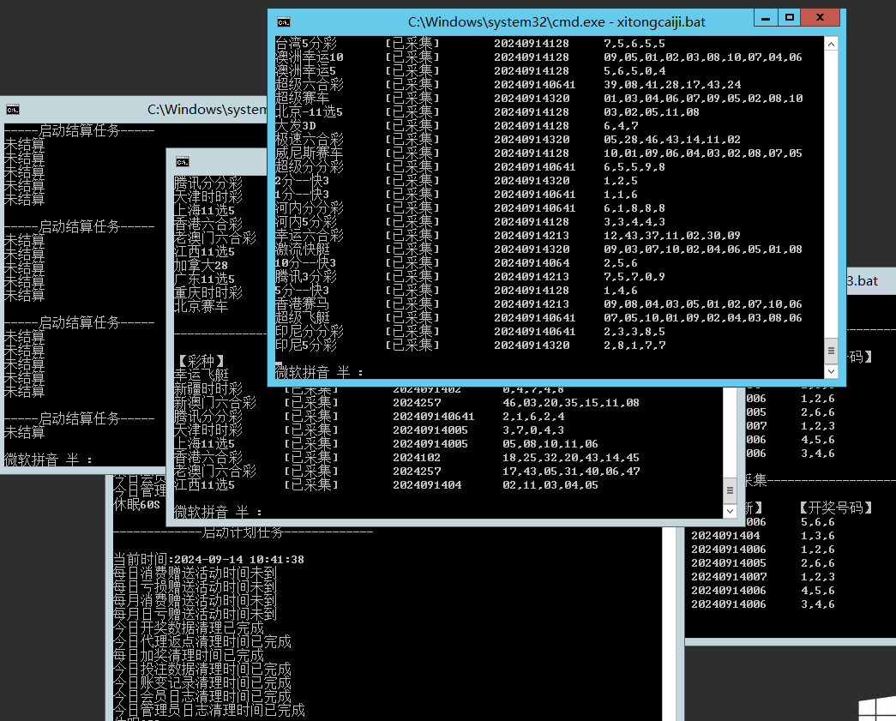Click the scrollbar thumb in xitongcaiji.bat window
Screen dimensions: 896x721
(x=830, y=350)
